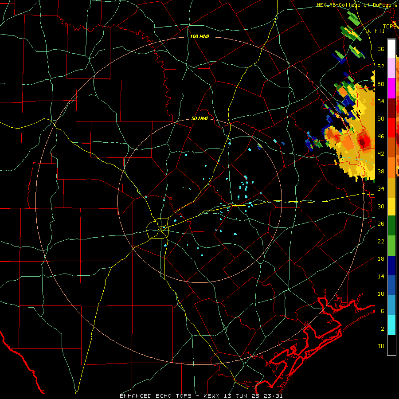Click the K FT units label

click(x=375, y=31)
